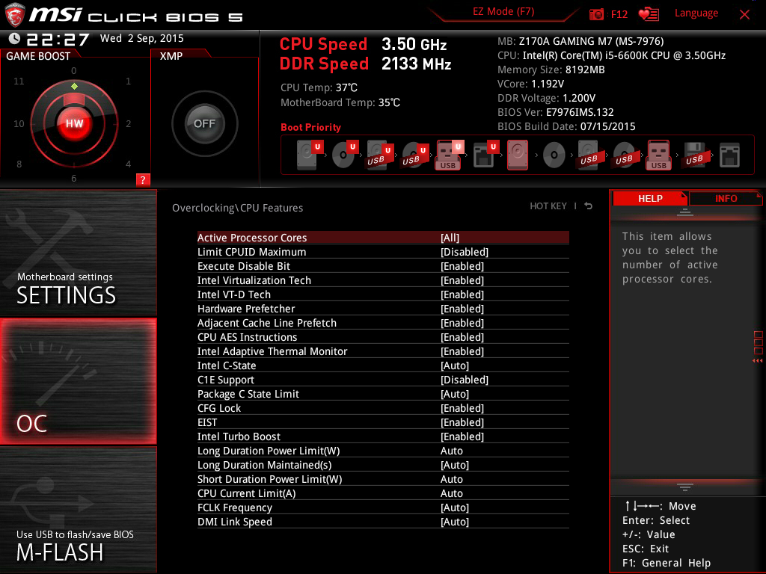Toggle the XMP OFF button
This screenshot has width=766, height=574.
coord(205,123)
